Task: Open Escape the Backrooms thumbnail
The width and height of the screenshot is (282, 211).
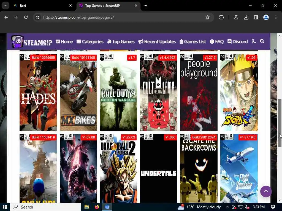Action: pyautogui.click(x=199, y=168)
